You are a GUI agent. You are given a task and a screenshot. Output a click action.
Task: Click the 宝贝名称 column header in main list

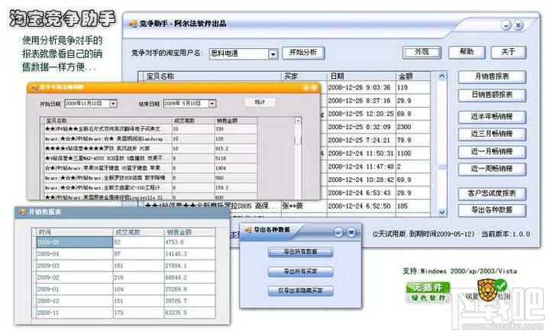(212, 76)
